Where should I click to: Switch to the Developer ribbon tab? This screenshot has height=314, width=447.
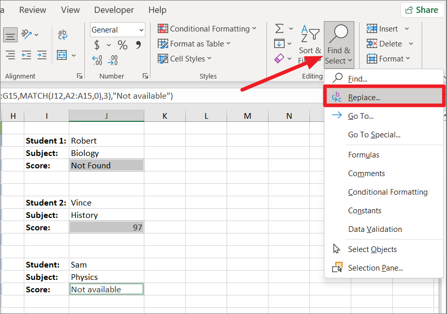click(114, 10)
